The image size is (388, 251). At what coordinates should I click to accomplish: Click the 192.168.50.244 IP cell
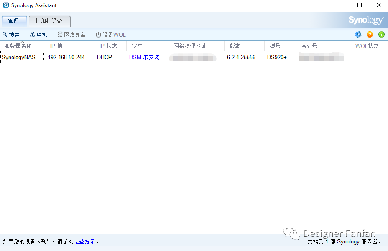tap(66, 57)
